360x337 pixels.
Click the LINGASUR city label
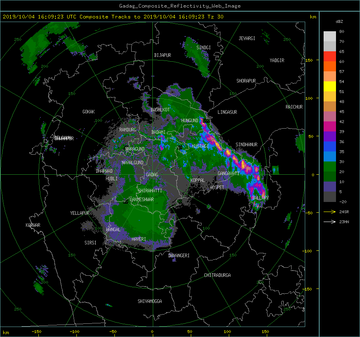[x=227, y=112]
